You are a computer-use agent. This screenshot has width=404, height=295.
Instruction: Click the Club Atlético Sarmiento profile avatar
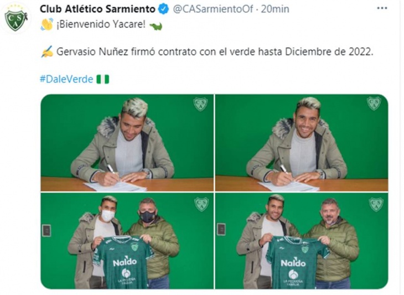point(15,19)
